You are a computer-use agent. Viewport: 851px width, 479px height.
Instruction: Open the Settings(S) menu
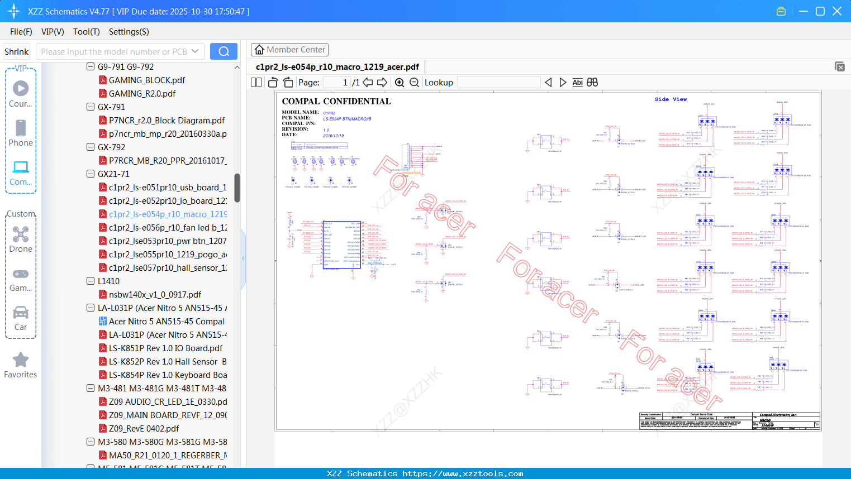click(x=129, y=32)
